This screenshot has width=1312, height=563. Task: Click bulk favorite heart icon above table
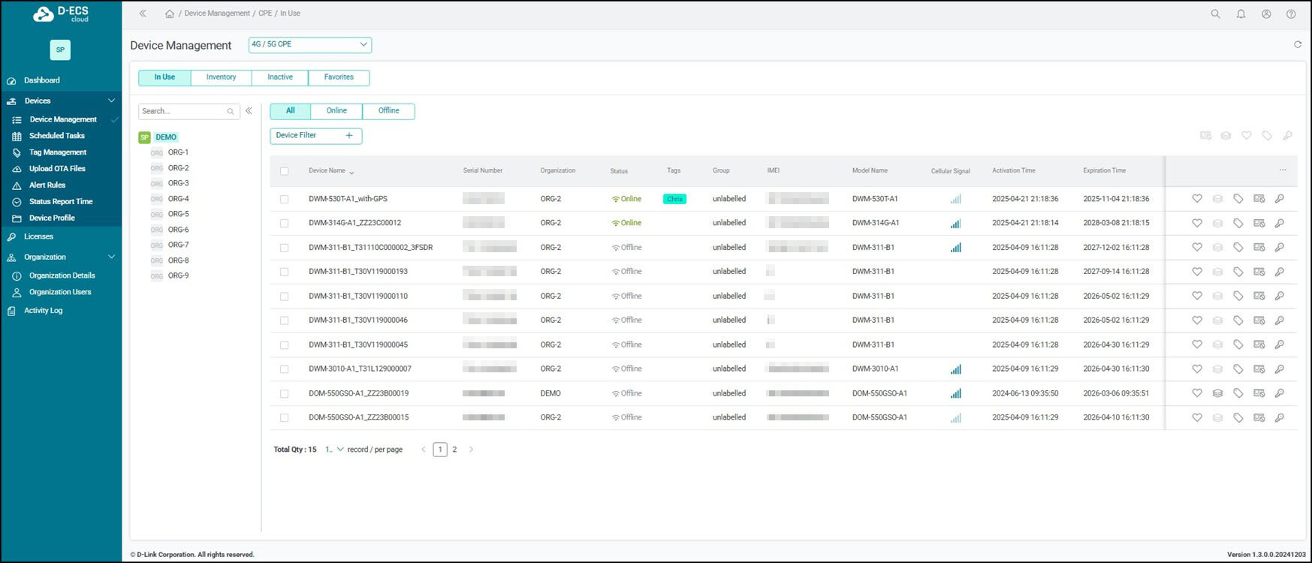1247,136
